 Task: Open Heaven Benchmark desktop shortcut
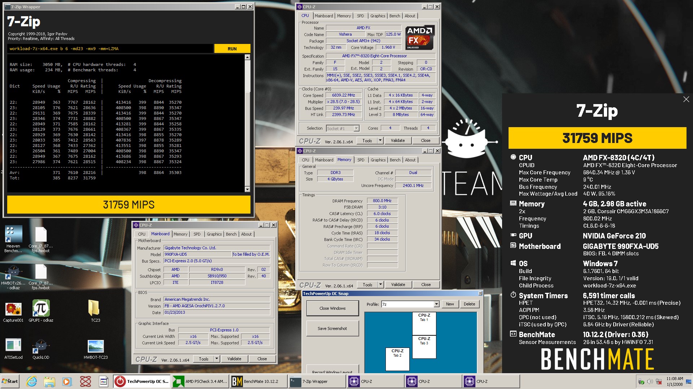tap(13, 238)
